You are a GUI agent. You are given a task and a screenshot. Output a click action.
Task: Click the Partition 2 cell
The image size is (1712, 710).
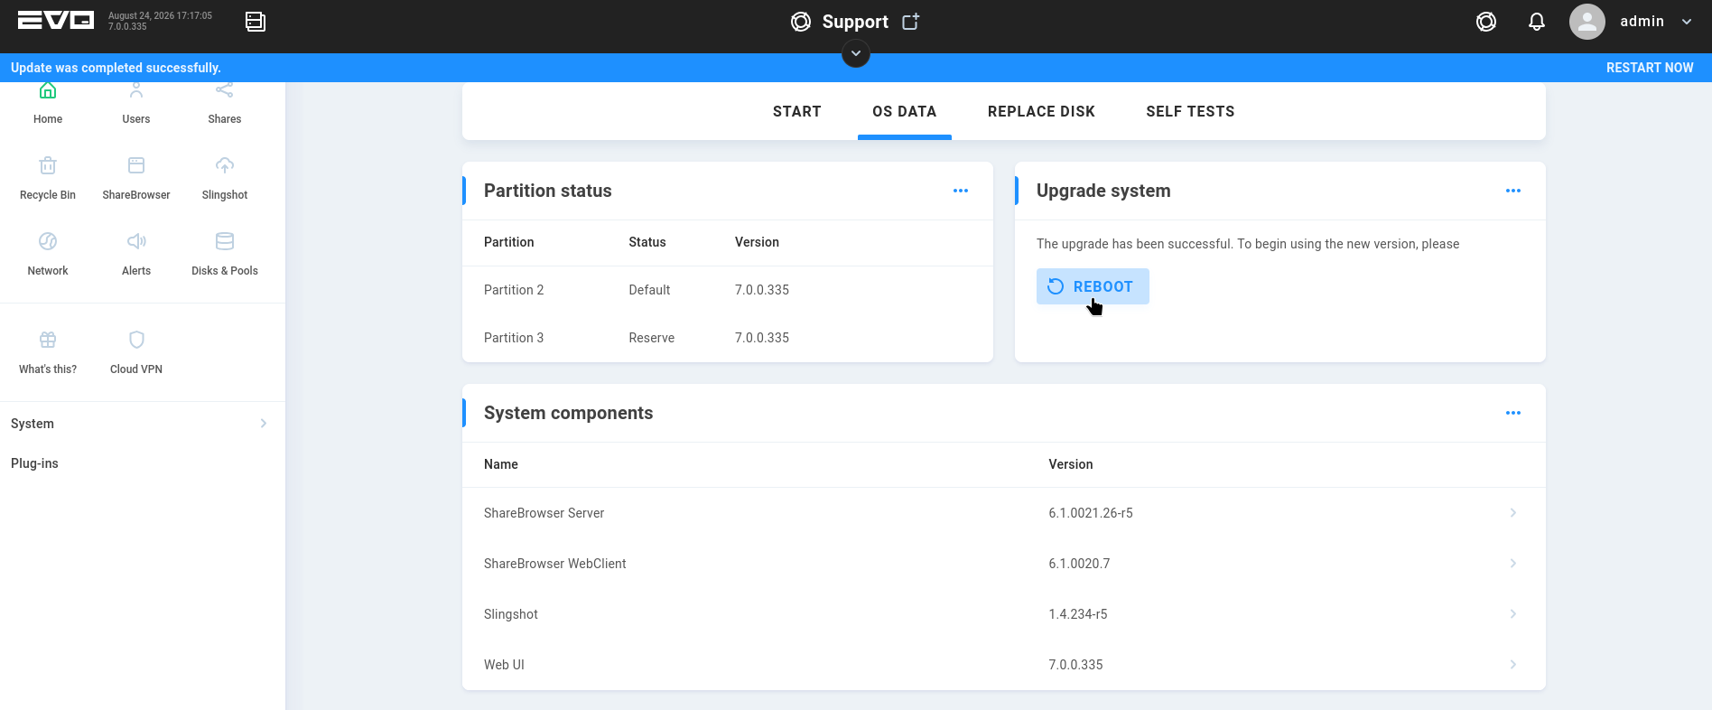pos(514,290)
